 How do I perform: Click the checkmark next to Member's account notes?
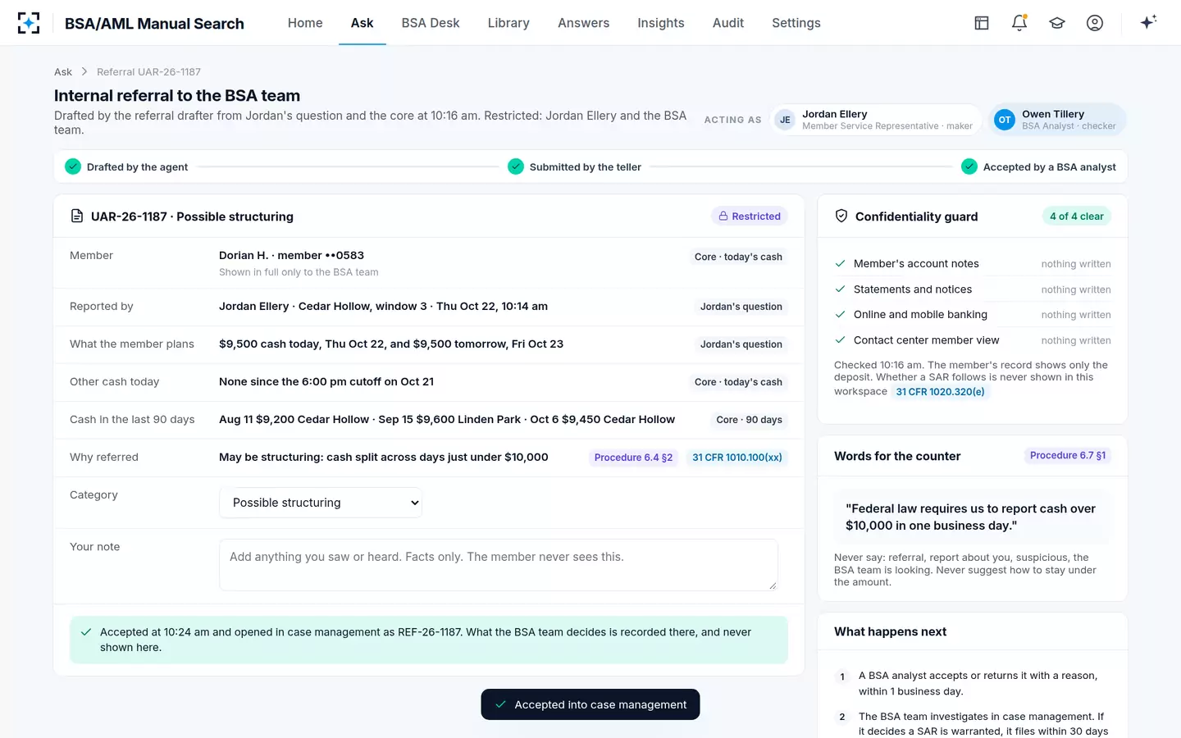[x=840, y=264]
